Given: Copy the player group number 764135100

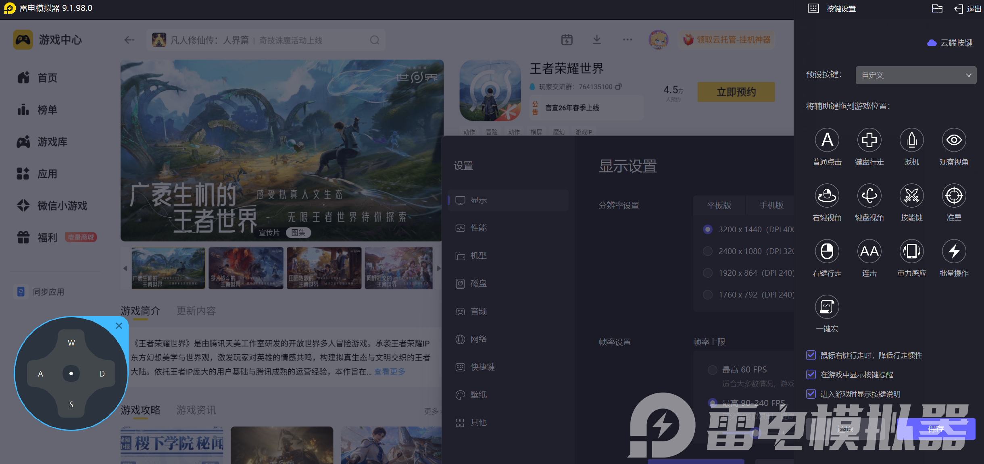Looking at the screenshot, I should coord(619,87).
